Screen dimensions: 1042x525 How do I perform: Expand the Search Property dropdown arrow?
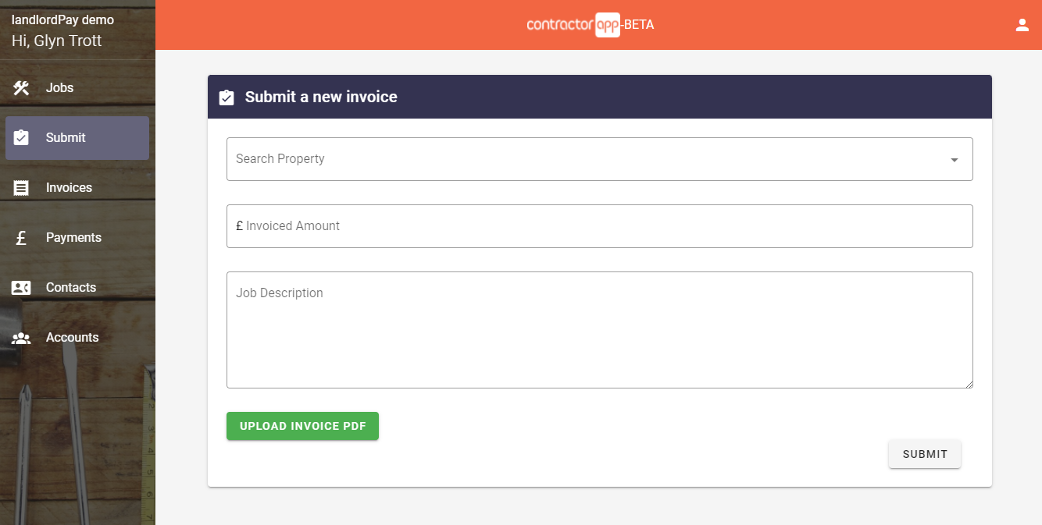(954, 160)
